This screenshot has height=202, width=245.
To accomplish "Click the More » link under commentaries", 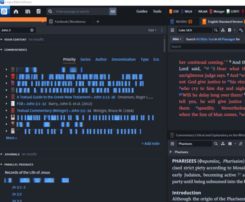I will pos(11,138).
